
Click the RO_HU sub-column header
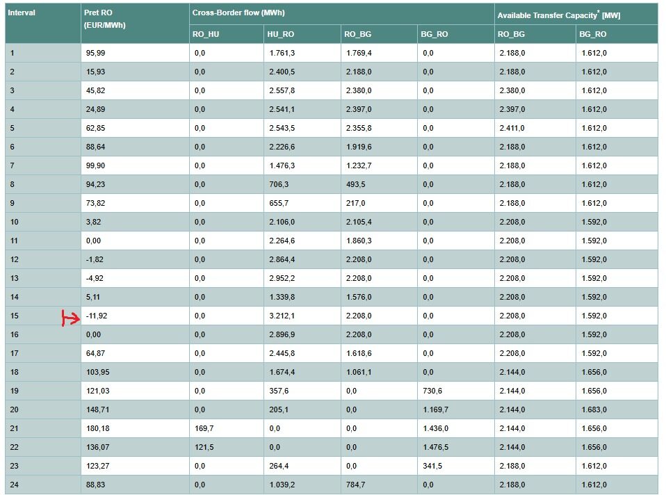[x=205, y=34]
